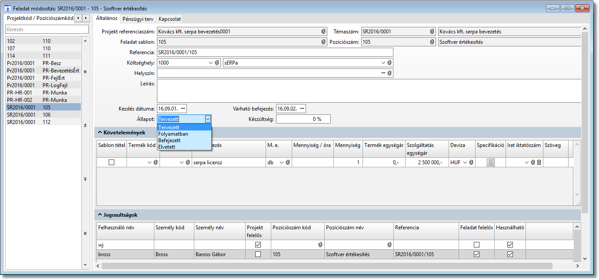Screen dimensions: 599x280
Task: Click paperclip icon in Feladat sablon field
Action: pos(323,42)
